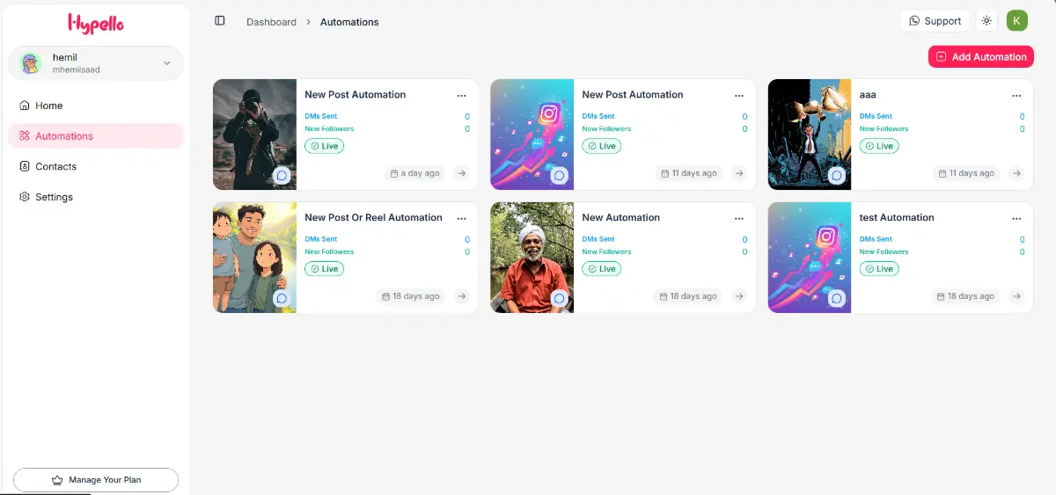Open the photographer thumbnail image
Screen dimensions: 1056x495
[254, 135]
